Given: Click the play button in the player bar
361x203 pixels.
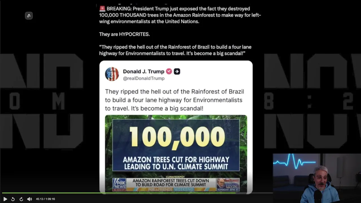Looking at the screenshot, I should [5, 199].
